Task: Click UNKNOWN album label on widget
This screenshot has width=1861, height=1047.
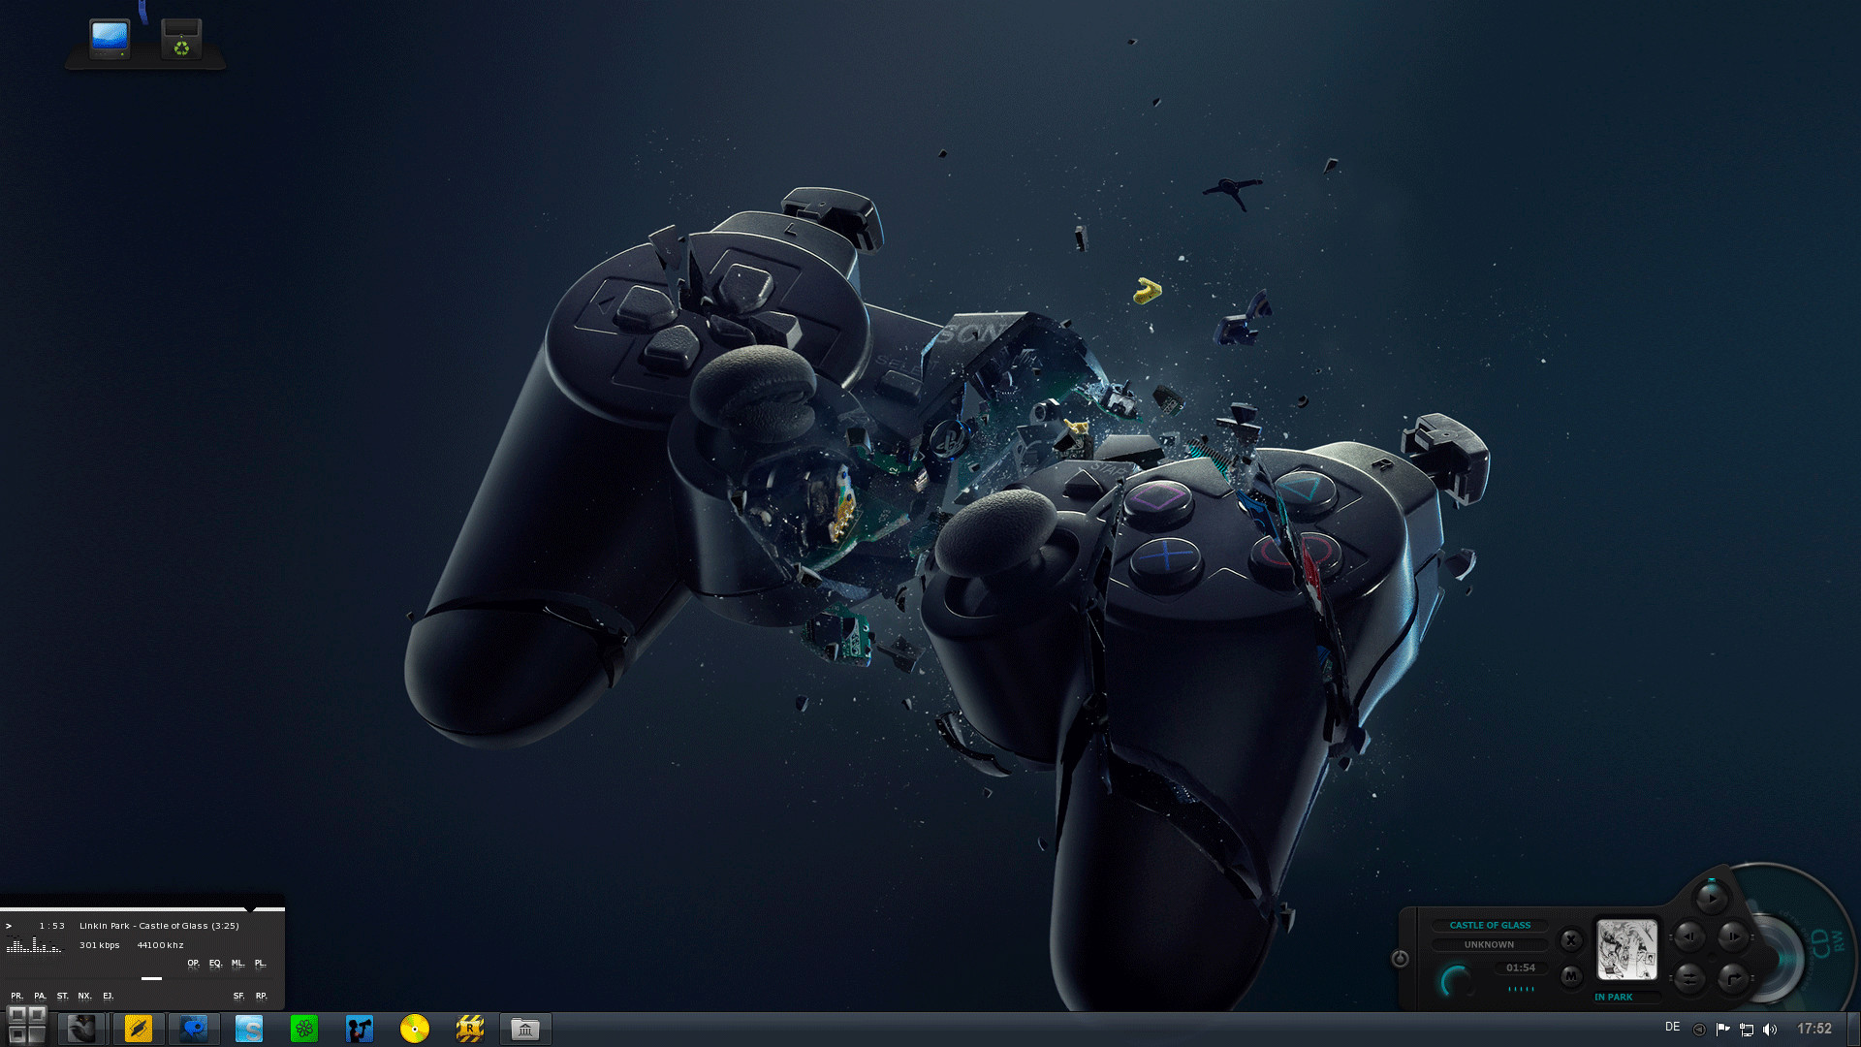Action: pos(1489,944)
